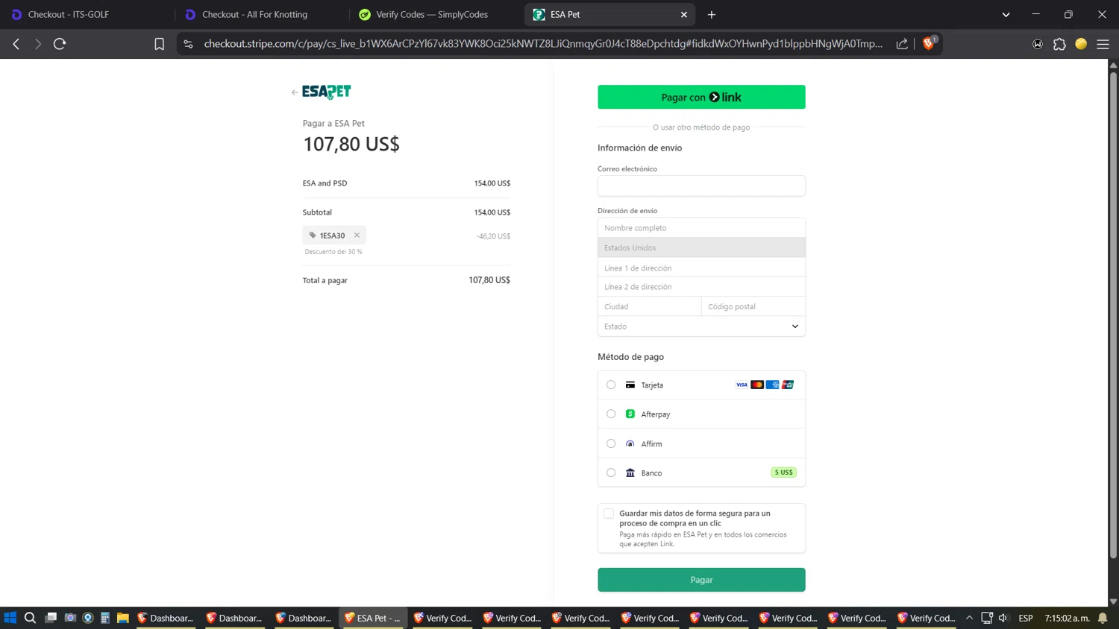Go back in browser history
This screenshot has height=629, width=1119.
pos(16,44)
